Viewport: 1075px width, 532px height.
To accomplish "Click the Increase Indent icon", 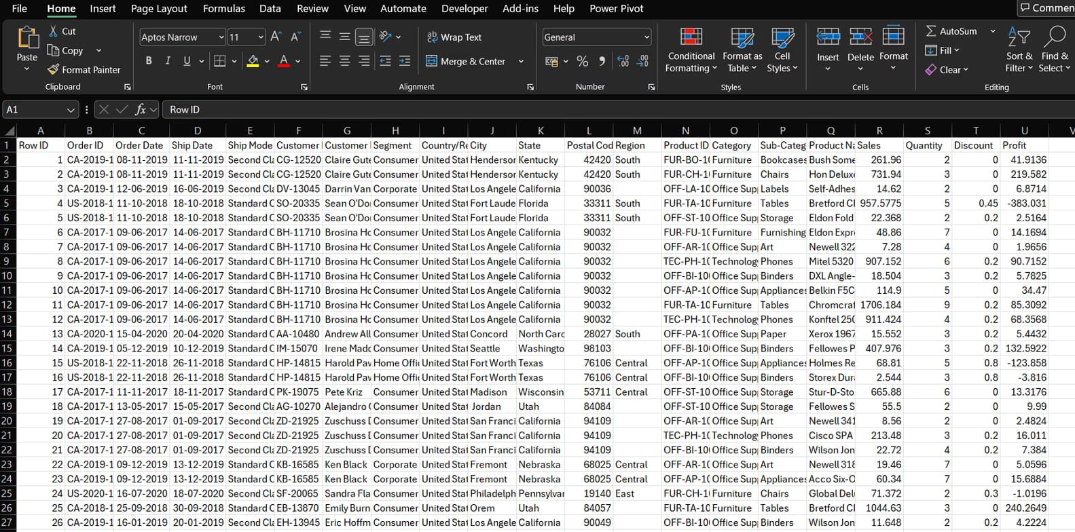I will click(405, 61).
